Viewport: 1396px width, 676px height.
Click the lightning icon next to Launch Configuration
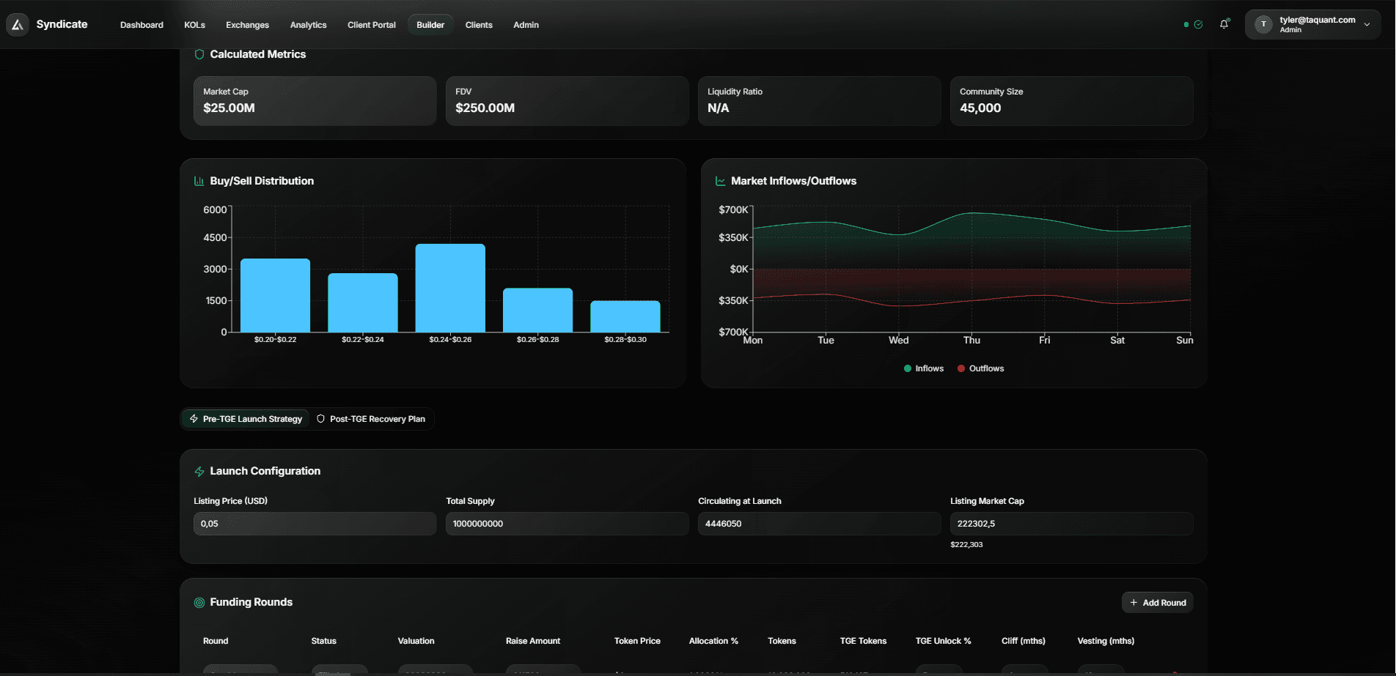pos(199,471)
